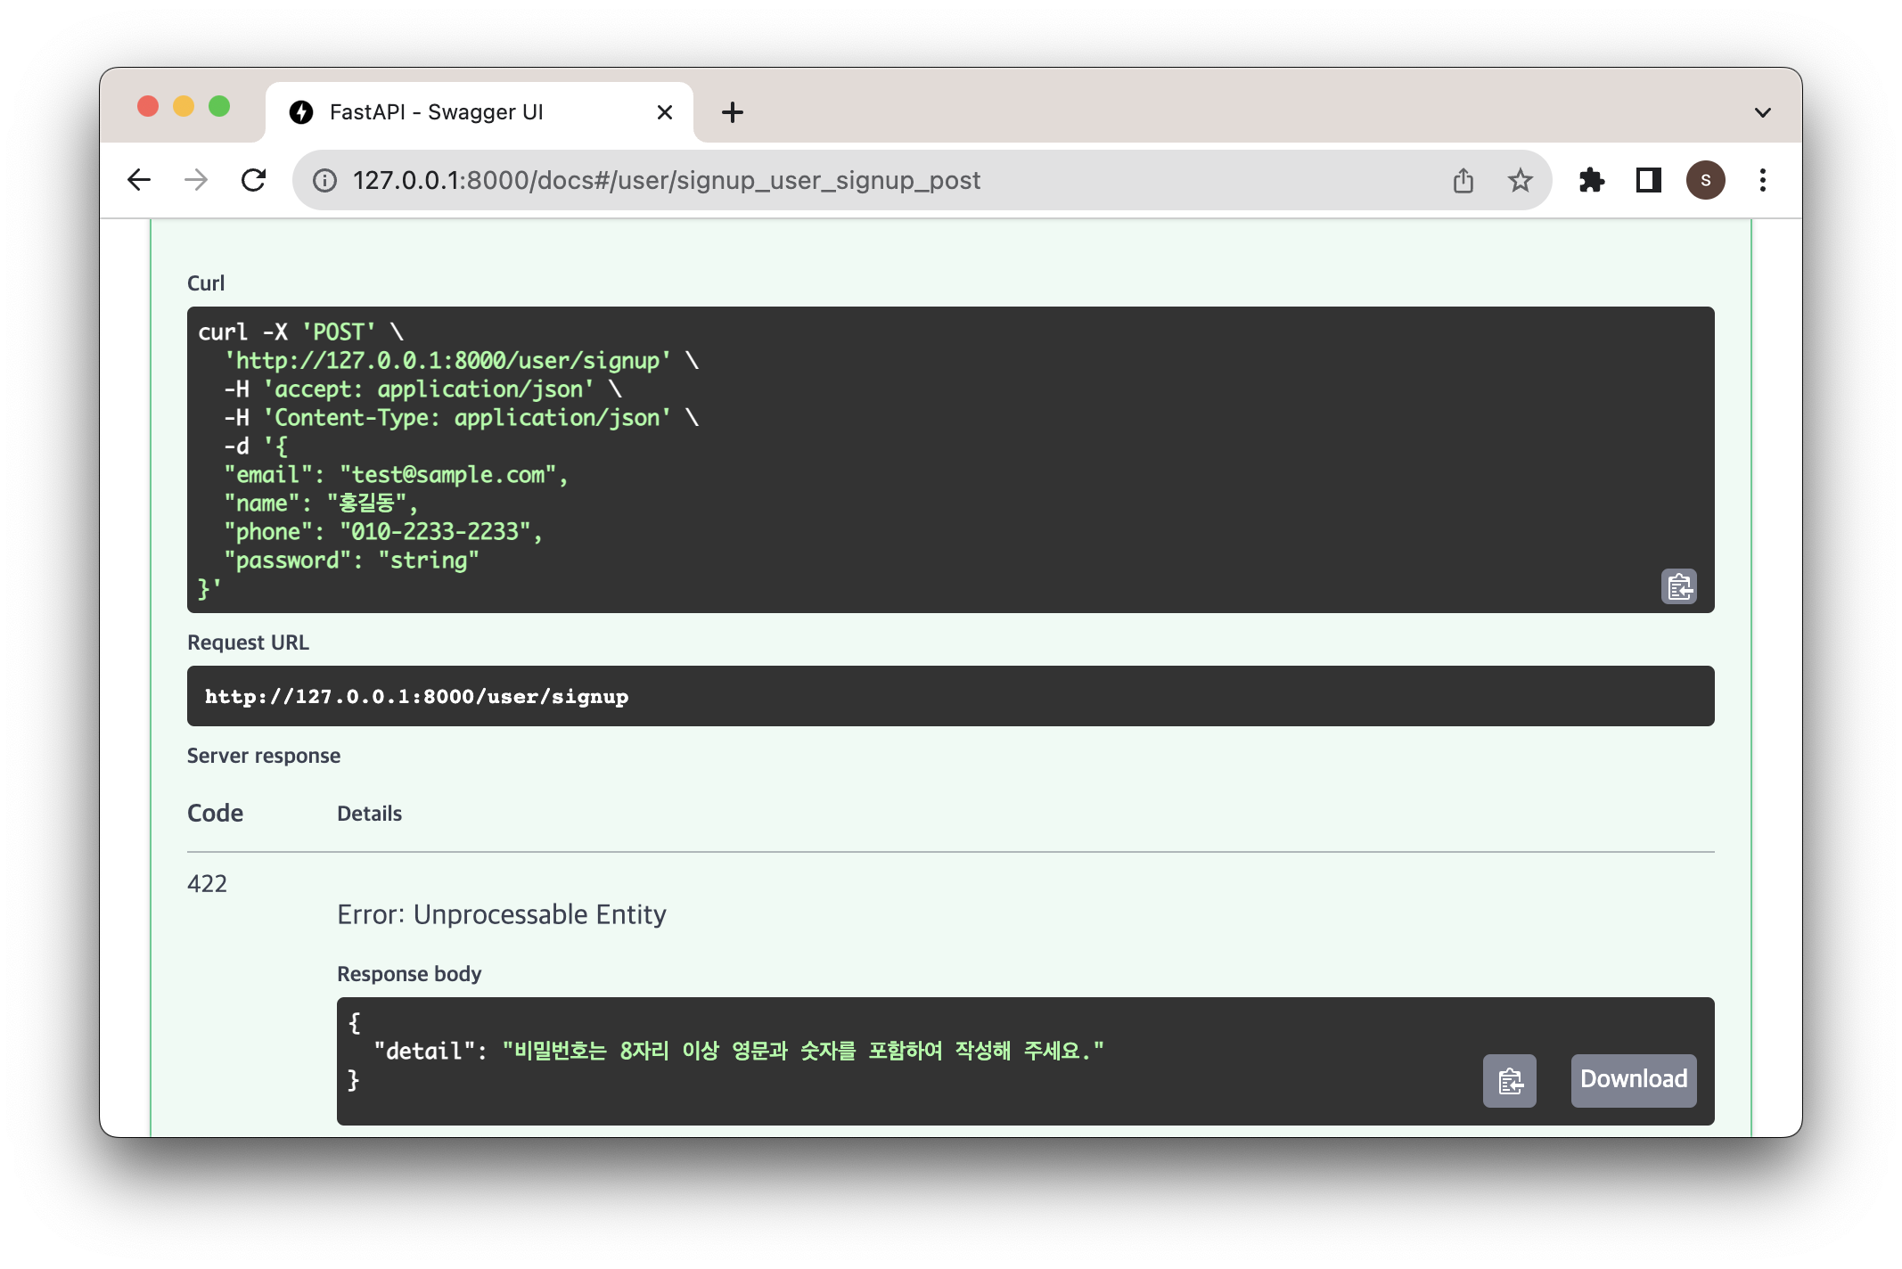This screenshot has height=1269, width=1902.
Task: Close the FastAPI - Swagger UI tab
Action: pos(664,112)
